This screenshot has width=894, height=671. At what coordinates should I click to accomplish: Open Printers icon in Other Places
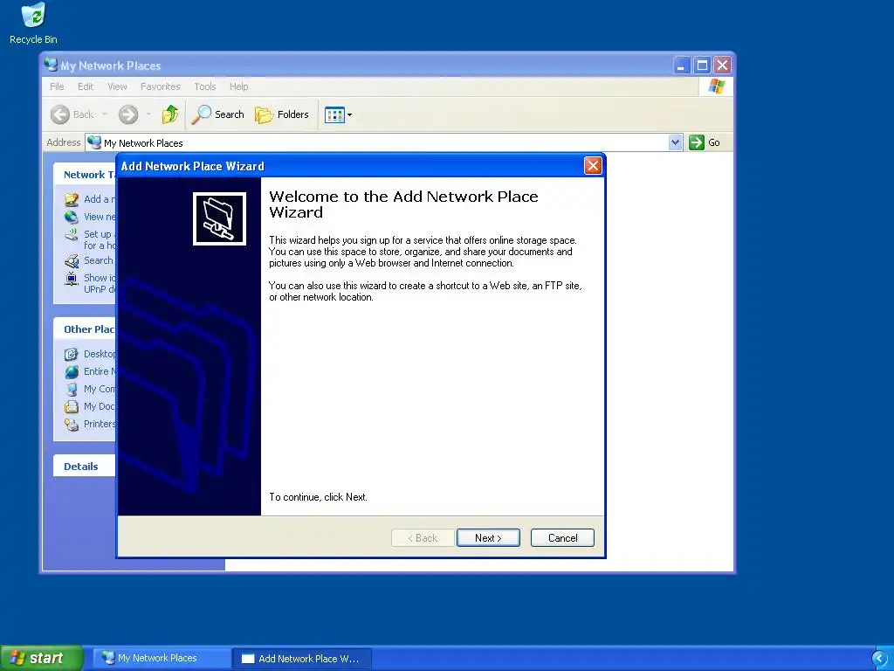pyautogui.click(x=72, y=424)
